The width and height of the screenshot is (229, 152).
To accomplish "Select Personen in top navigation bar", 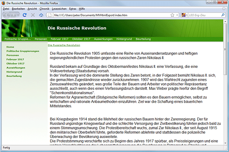I will 41,39.
